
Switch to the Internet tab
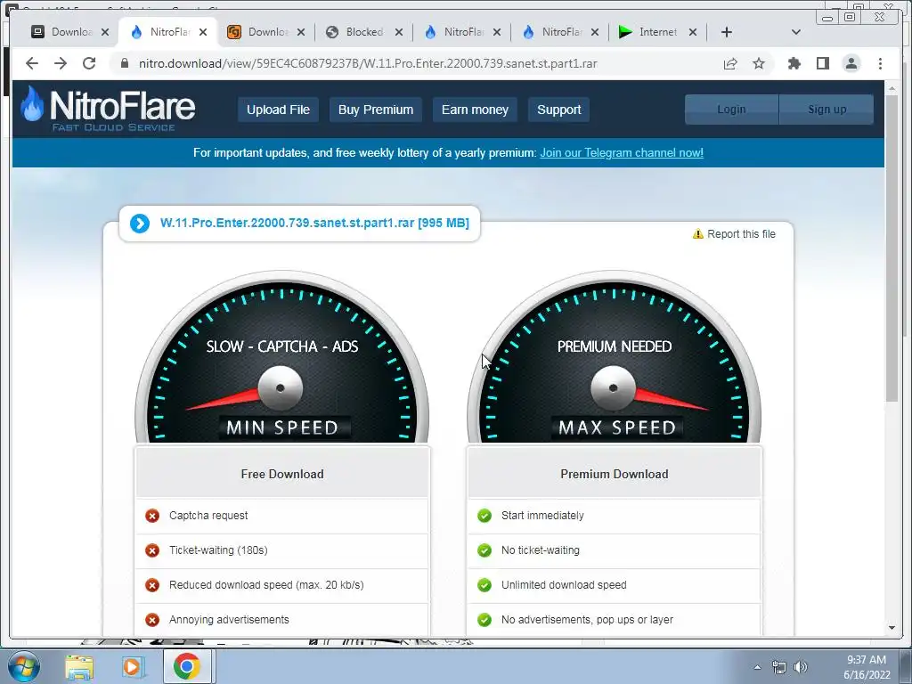(x=657, y=32)
